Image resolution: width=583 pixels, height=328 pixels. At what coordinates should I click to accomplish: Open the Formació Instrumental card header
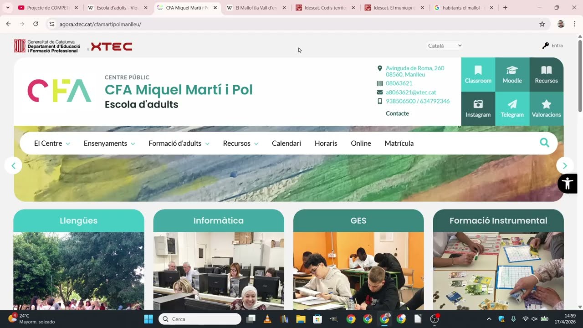click(498, 220)
